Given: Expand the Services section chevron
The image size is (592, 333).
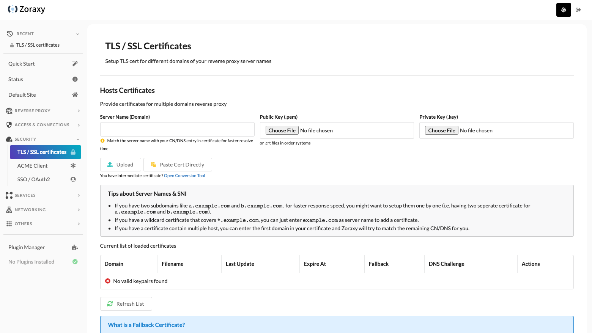Looking at the screenshot, I should [x=79, y=195].
